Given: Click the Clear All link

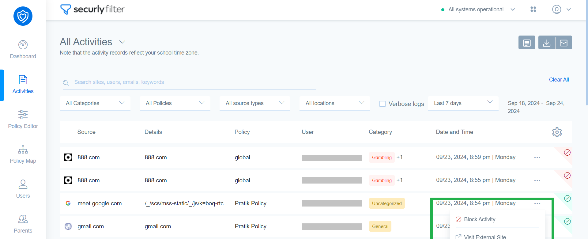Looking at the screenshot, I should (x=559, y=80).
